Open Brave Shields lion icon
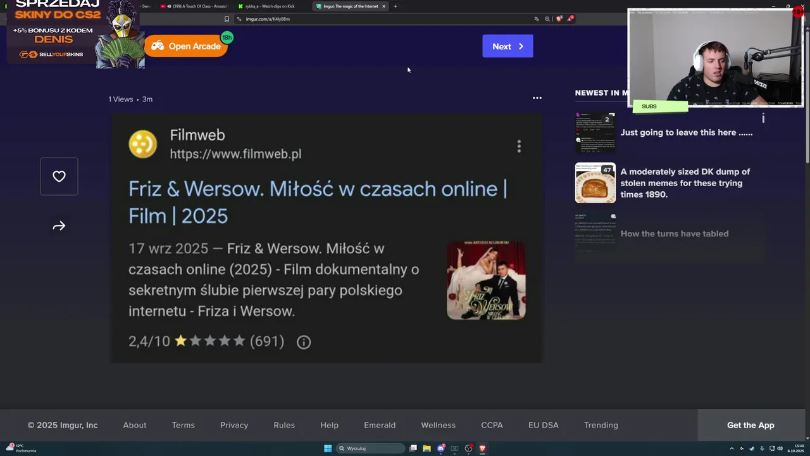Viewport: 810px width, 456px height. (x=559, y=19)
